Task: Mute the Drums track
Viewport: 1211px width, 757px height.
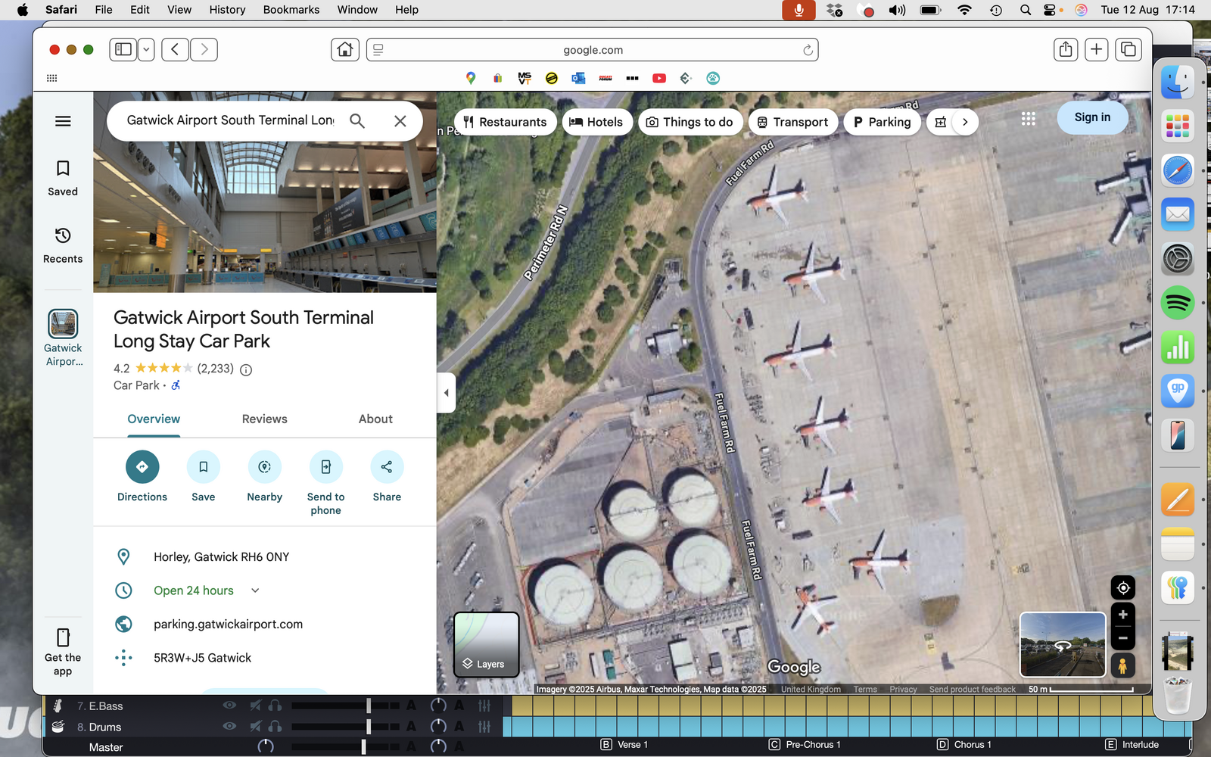Action: [x=256, y=726]
